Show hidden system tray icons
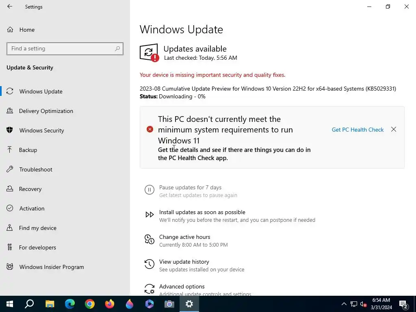The width and height of the screenshot is (416, 312). point(344,304)
